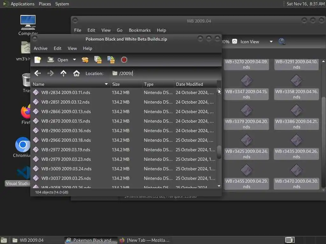Select WB r2900 2009.03.16.nds file
This screenshot has width=326, height=244.
pos(124,131)
